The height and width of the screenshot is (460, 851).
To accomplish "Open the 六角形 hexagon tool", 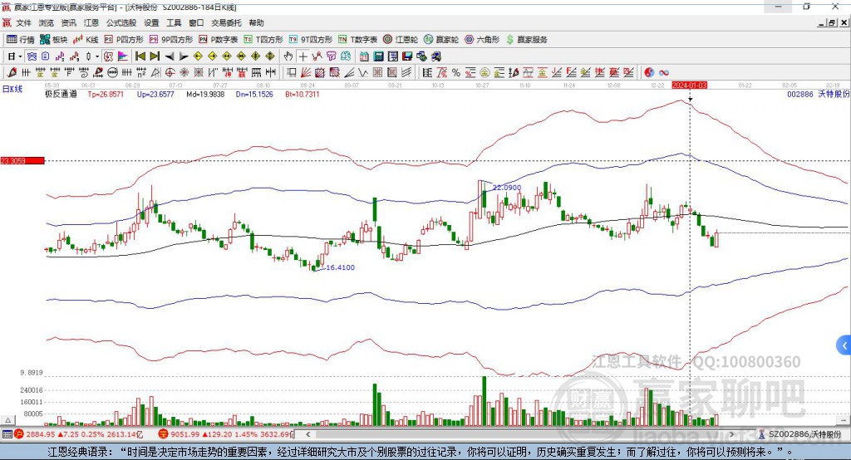I will pyautogui.click(x=482, y=40).
